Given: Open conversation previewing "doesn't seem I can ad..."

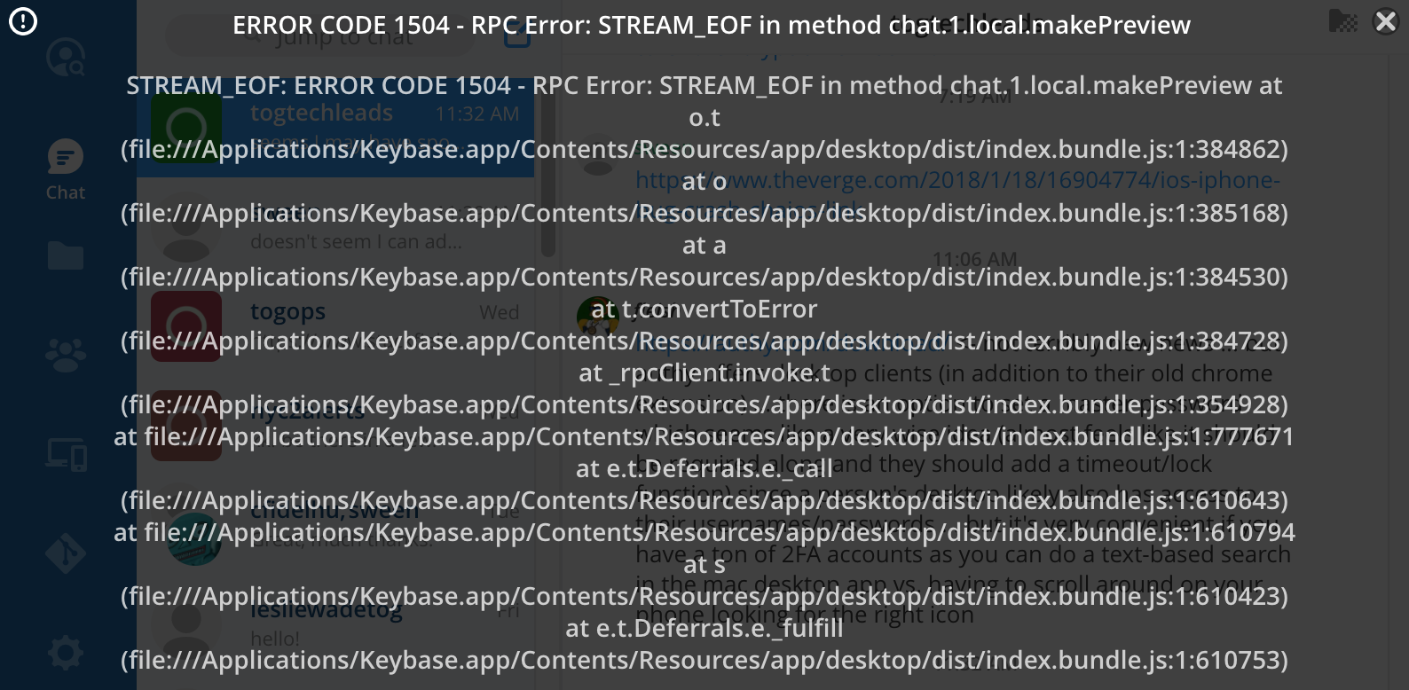Looking at the screenshot, I should click(x=335, y=226).
